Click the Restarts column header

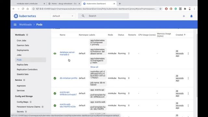pyautogui.click(x=132, y=35)
